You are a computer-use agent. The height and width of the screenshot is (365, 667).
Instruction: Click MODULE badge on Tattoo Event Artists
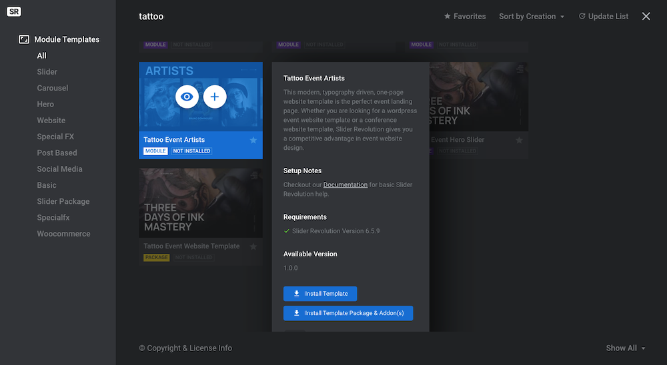(x=155, y=151)
